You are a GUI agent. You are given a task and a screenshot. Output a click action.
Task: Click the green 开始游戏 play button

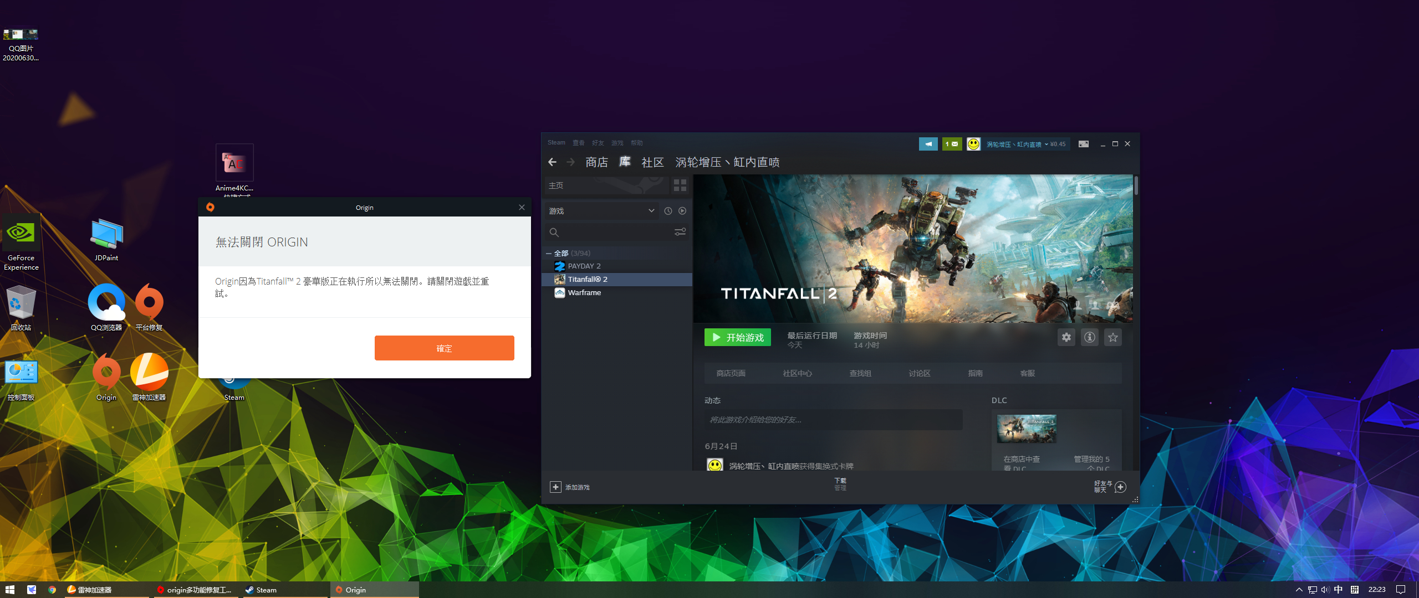737,337
